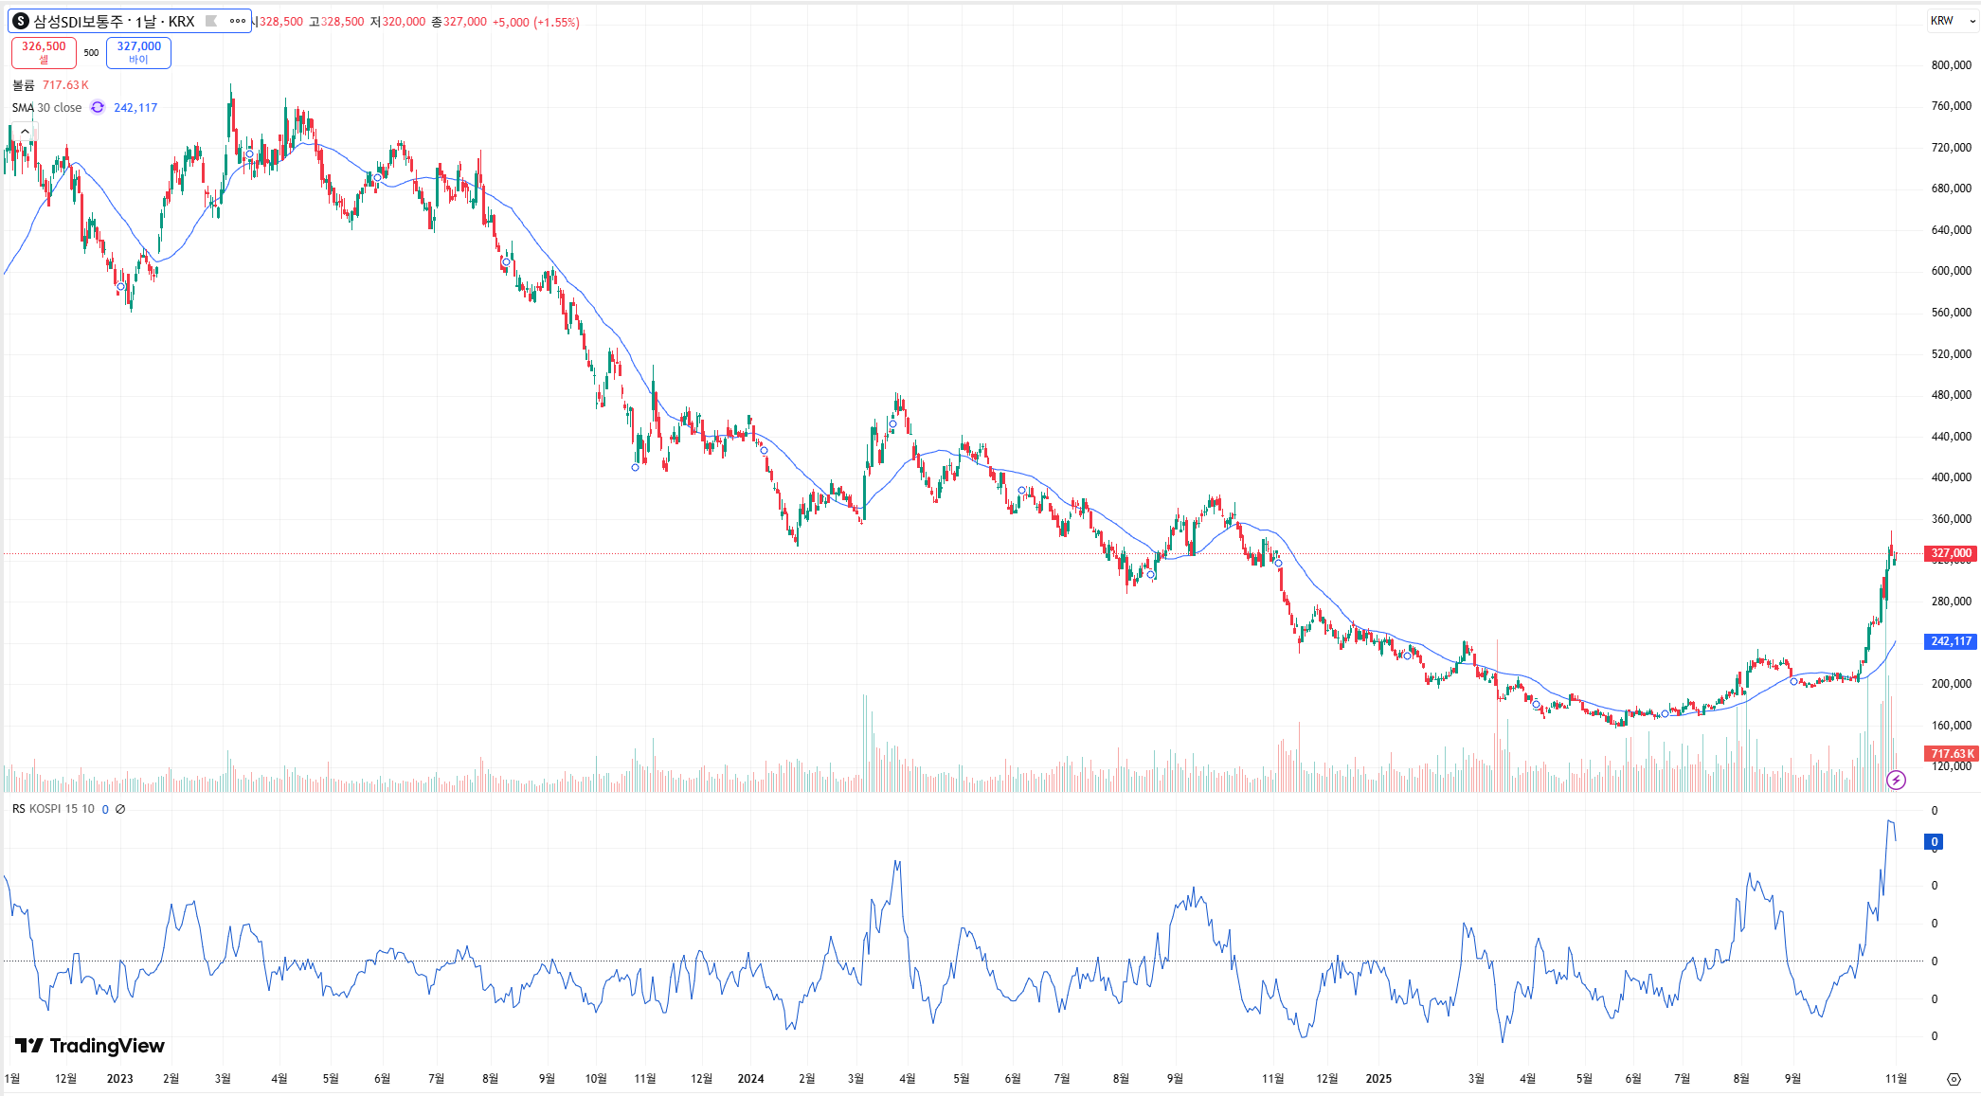Click the symbol title to change ticker
This screenshot has width=1981, height=1096.
coord(114,21)
